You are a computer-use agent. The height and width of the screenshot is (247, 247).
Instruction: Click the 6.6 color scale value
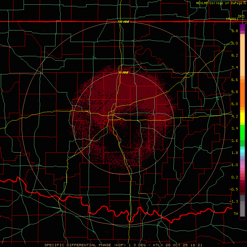coord(235,80)
